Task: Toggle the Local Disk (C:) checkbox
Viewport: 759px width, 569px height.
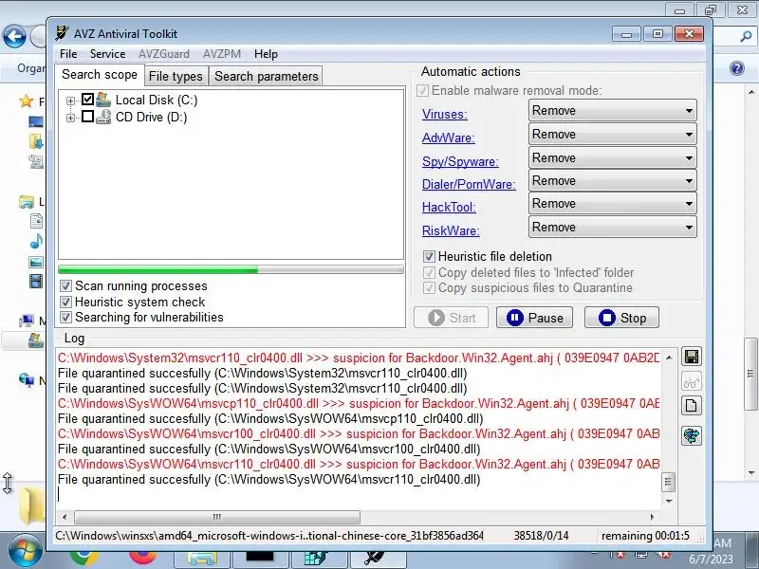Action: coord(87,100)
